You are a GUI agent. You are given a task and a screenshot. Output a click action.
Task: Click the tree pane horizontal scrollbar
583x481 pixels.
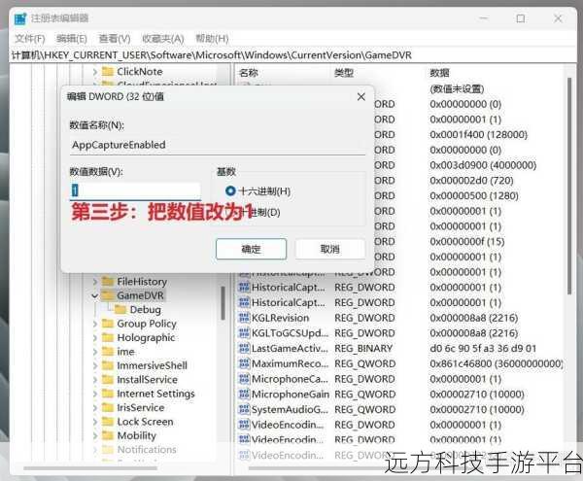tap(90, 468)
